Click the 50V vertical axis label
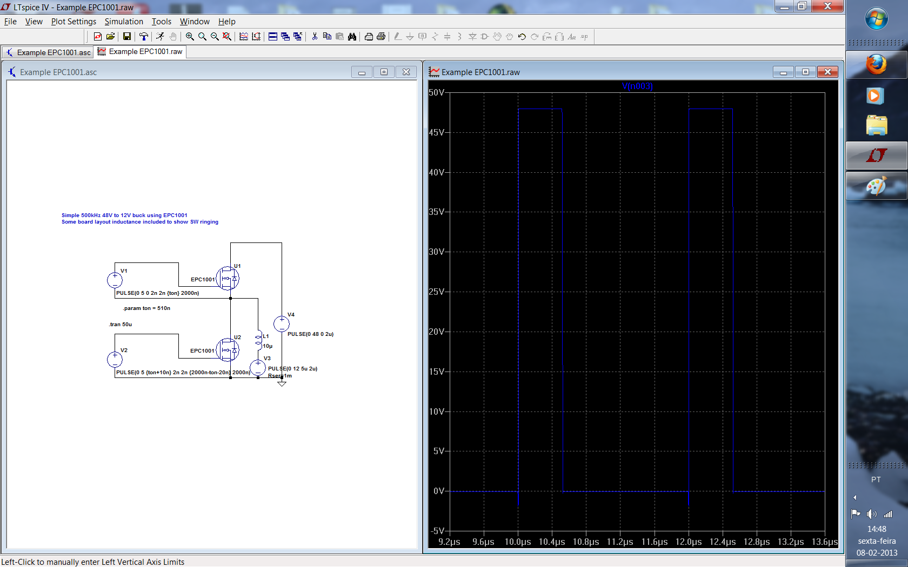Image resolution: width=908 pixels, height=567 pixels. [436, 92]
